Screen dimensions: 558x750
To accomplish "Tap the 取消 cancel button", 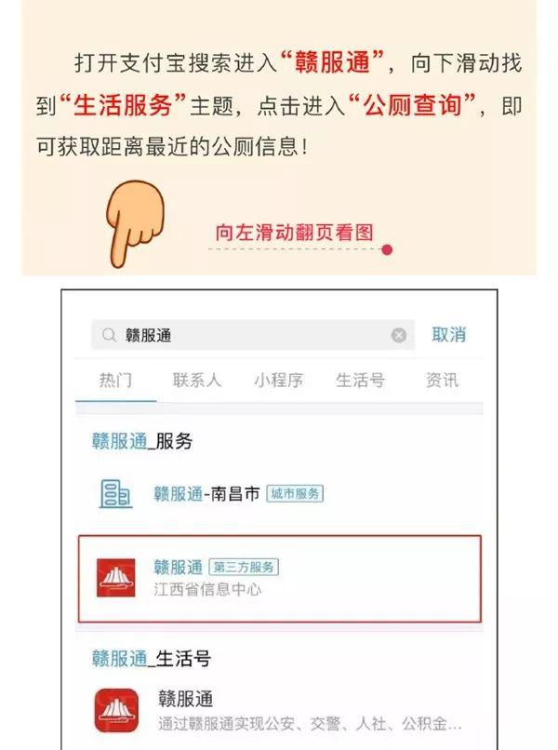I will pos(448,334).
